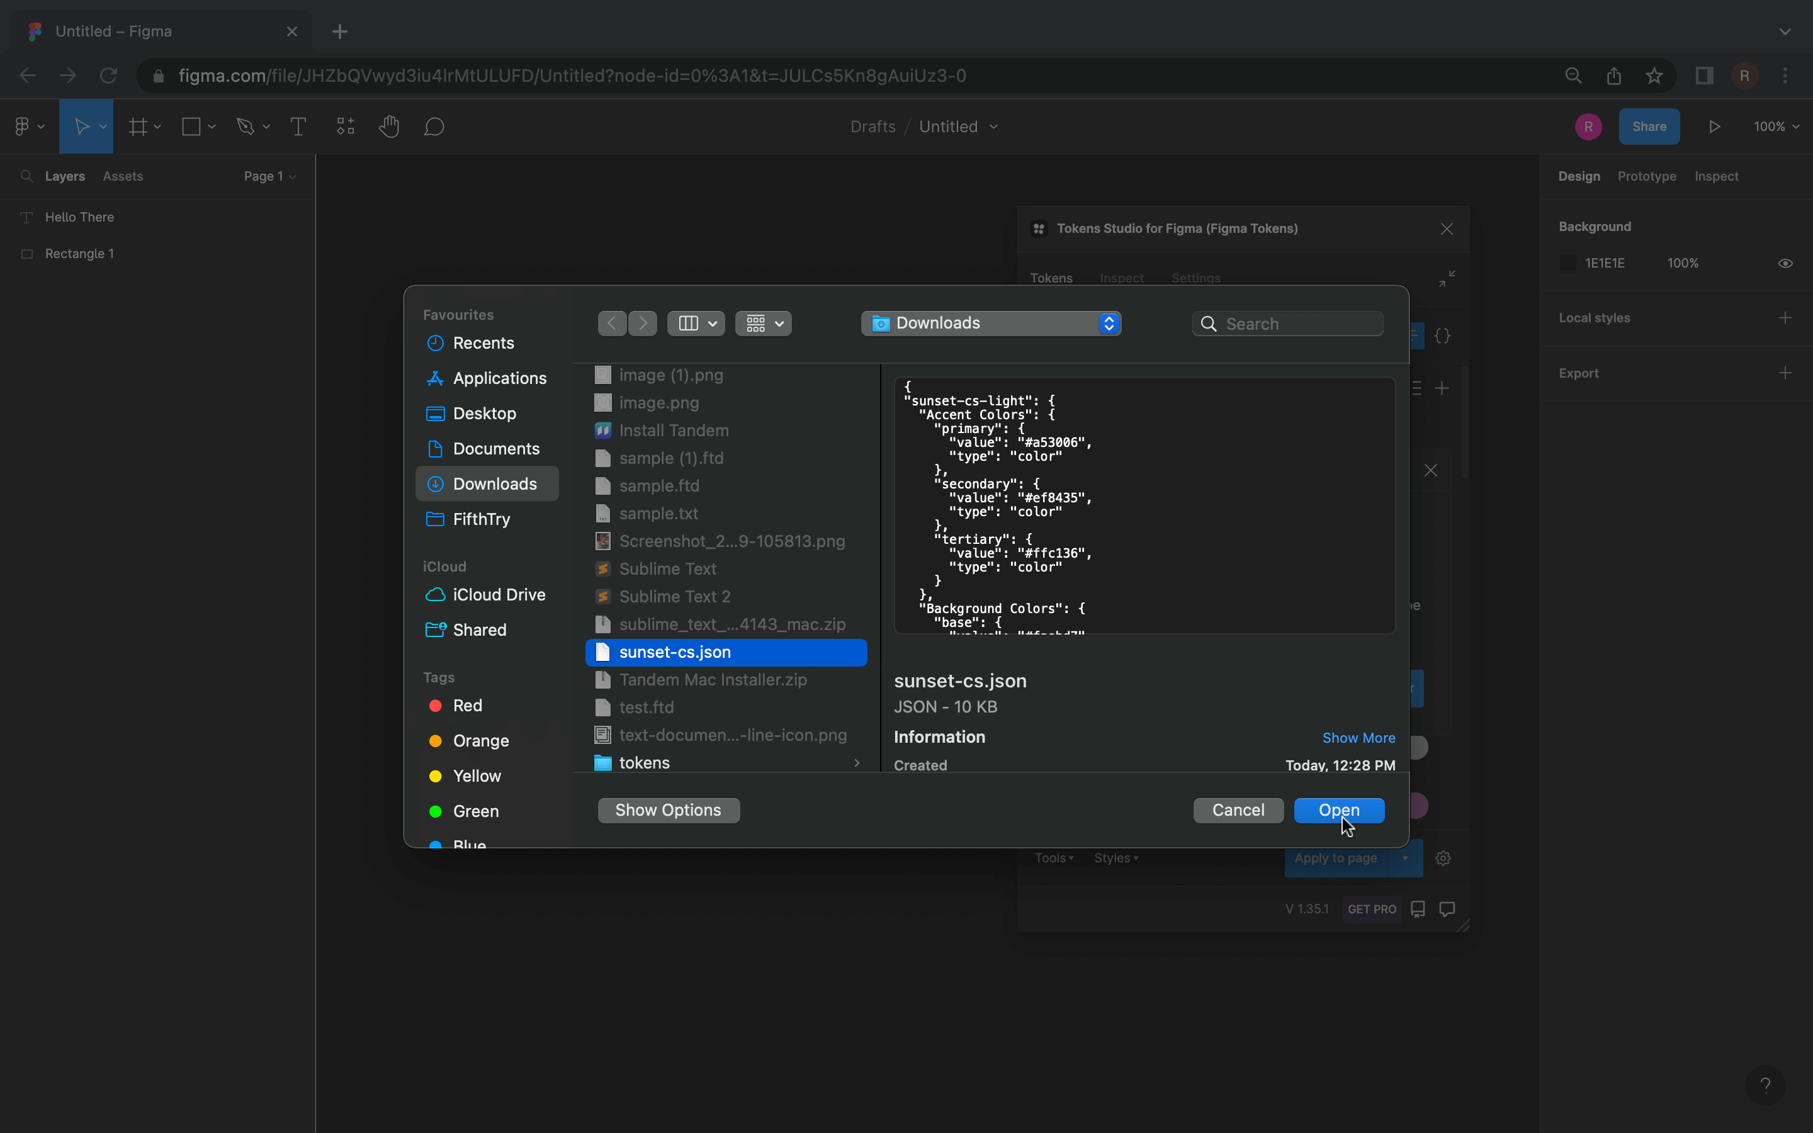The image size is (1813, 1133).
Task: Switch to the Assets tab
Action: tap(123, 176)
